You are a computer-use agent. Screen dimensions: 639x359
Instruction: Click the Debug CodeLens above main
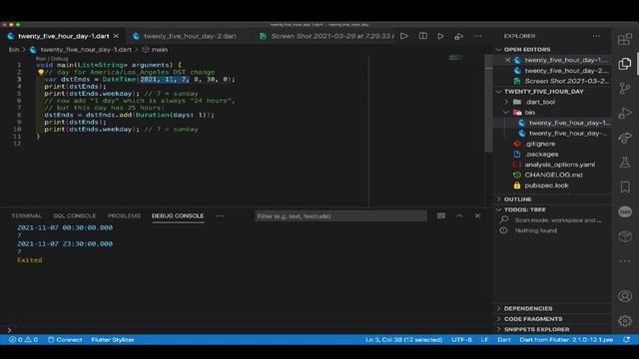60,59
